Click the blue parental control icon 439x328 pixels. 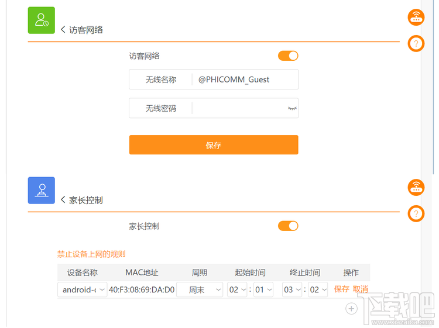(x=42, y=191)
